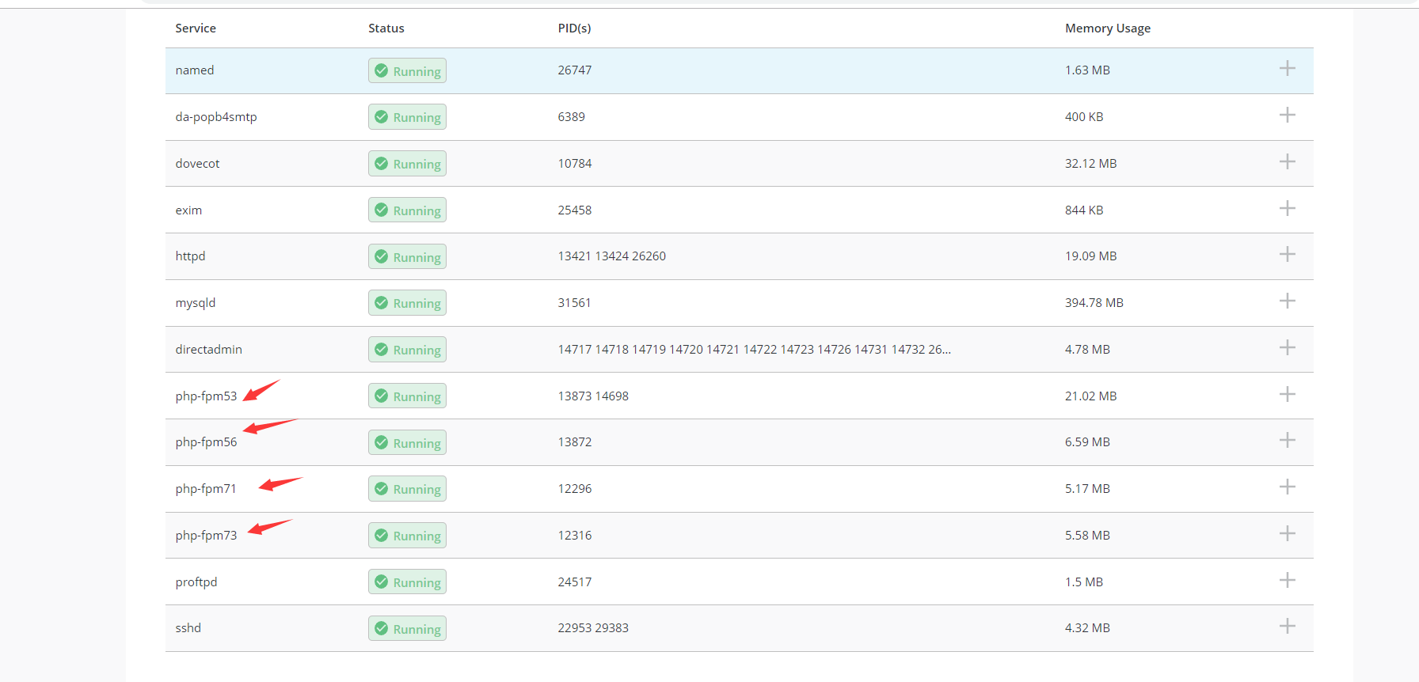Click PID 13872 in the php-fpm56 row

click(575, 442)
